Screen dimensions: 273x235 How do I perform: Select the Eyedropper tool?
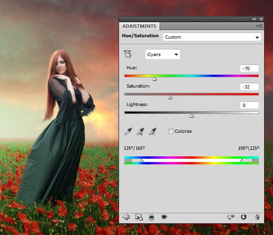[128, 131]
